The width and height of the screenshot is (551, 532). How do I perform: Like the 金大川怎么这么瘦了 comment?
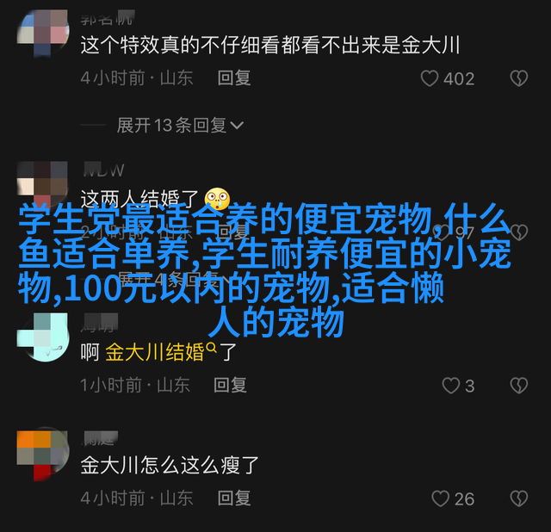[440, 498]
